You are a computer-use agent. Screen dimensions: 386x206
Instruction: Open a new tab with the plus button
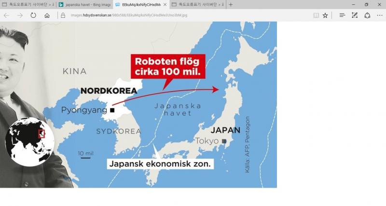tap(231, 4)
